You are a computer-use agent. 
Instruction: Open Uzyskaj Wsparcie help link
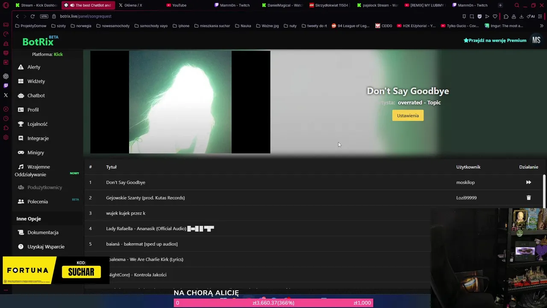coord(41,247)
